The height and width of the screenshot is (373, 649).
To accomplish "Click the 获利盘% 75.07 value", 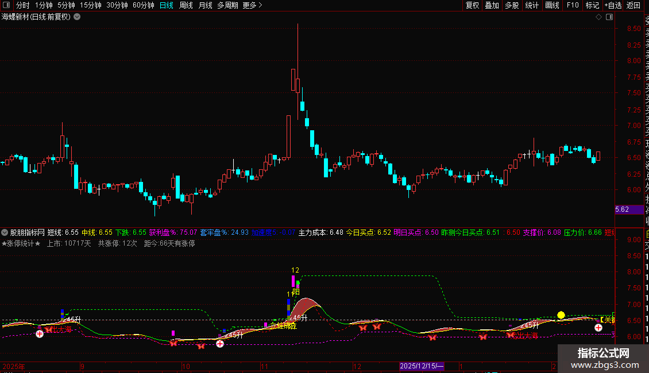I will (173, 232).
